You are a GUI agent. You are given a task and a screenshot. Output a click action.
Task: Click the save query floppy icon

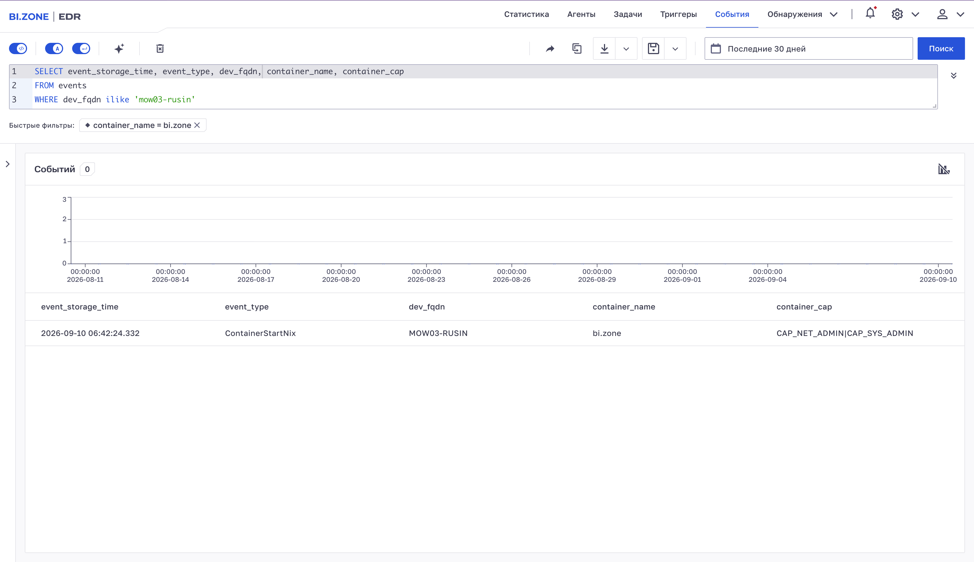coord(653,49)
